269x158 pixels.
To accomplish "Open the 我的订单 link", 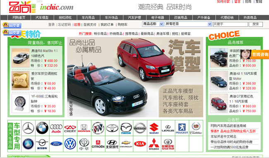I will [x=107, y=25].
